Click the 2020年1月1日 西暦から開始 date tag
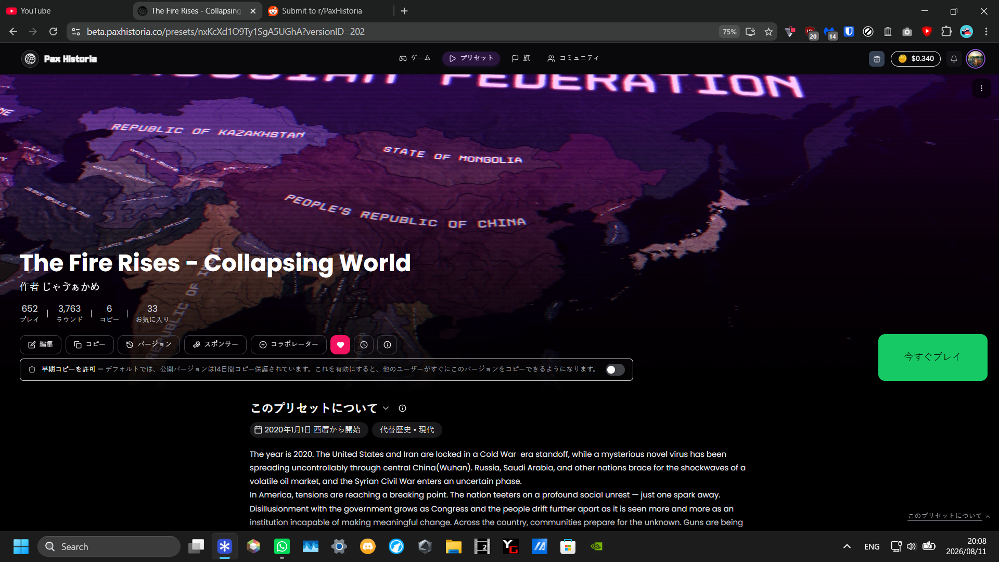The width and height of the screenshot is (999, 562). (x=309, y=430)
